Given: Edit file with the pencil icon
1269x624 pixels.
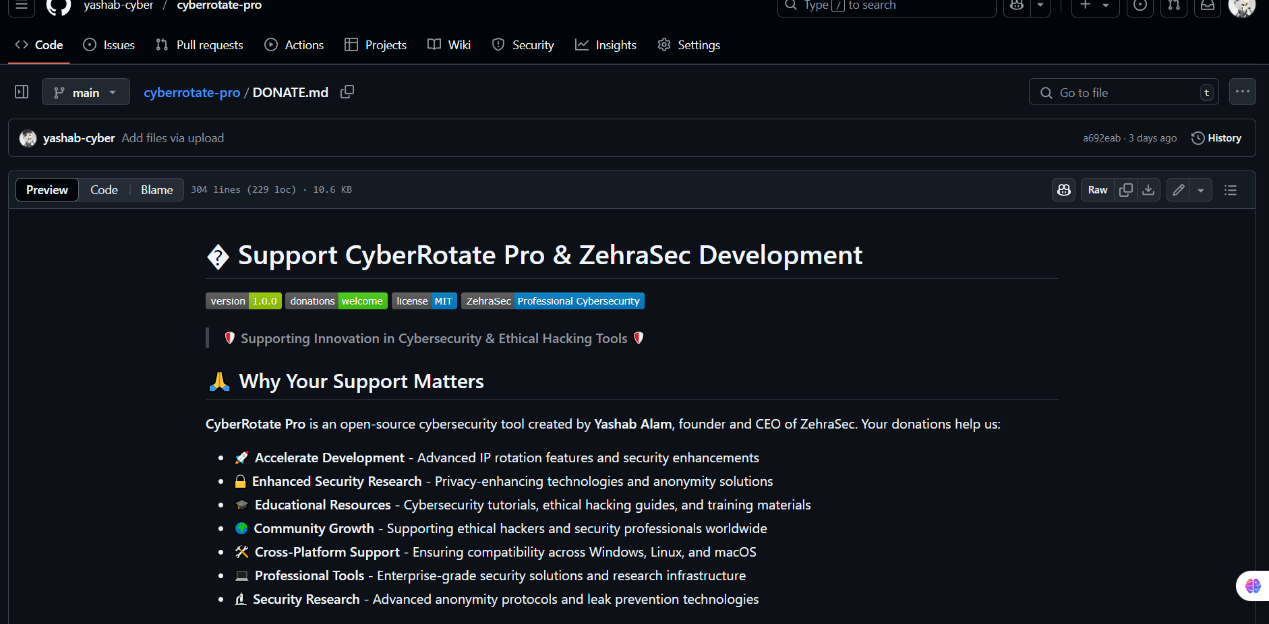Looking at the screenshot, I should point(1178,190).
